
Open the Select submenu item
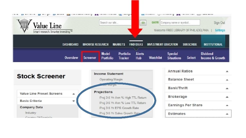coord(191,58)
